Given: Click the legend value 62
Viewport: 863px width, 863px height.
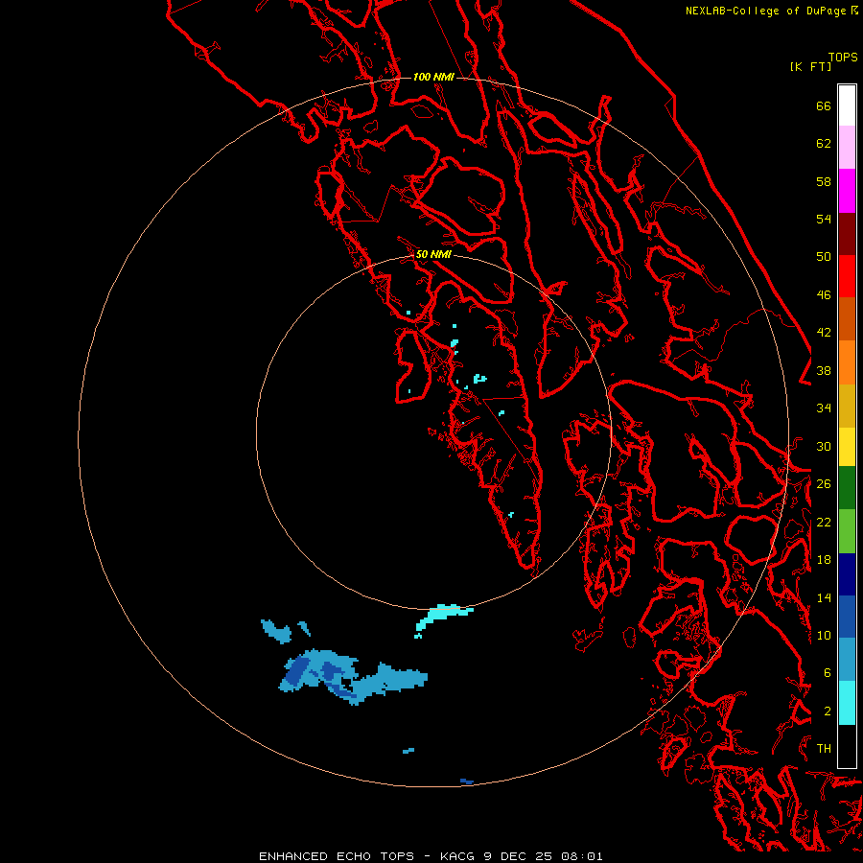Looking at the screenshot, I should [824, 144].
